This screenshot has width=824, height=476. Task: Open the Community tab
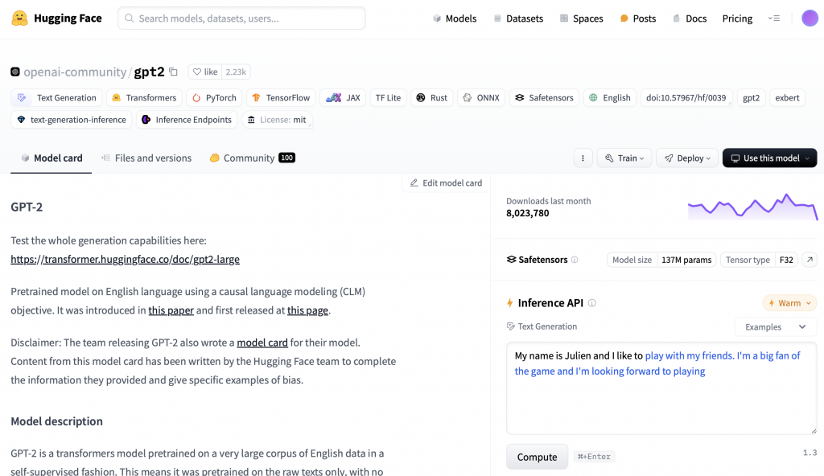click(252, 158)
